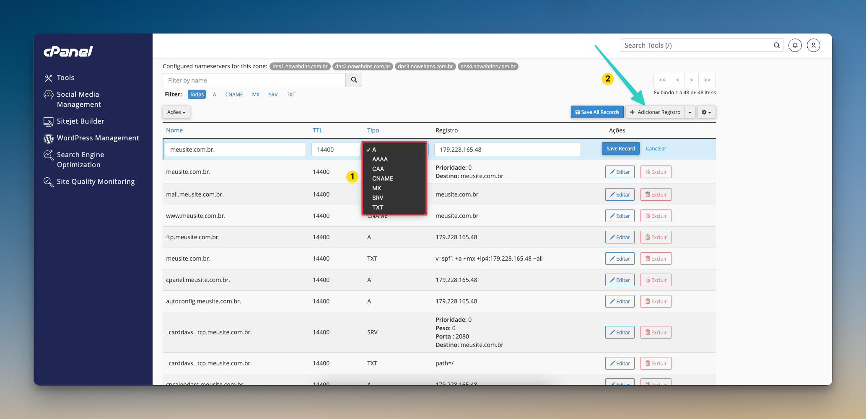
Task: Click the filter-by-name search magnifier button
Action: click(x=354, y=80)
